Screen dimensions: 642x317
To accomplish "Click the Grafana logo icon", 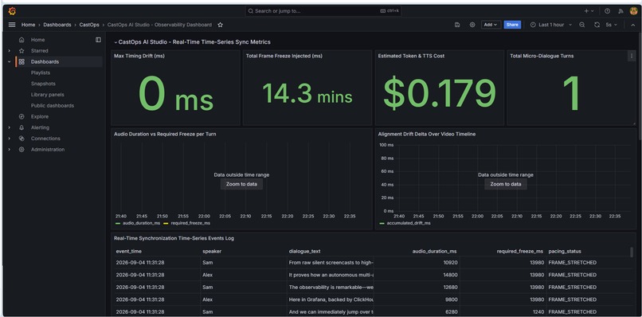I will (x=12, y=11).
